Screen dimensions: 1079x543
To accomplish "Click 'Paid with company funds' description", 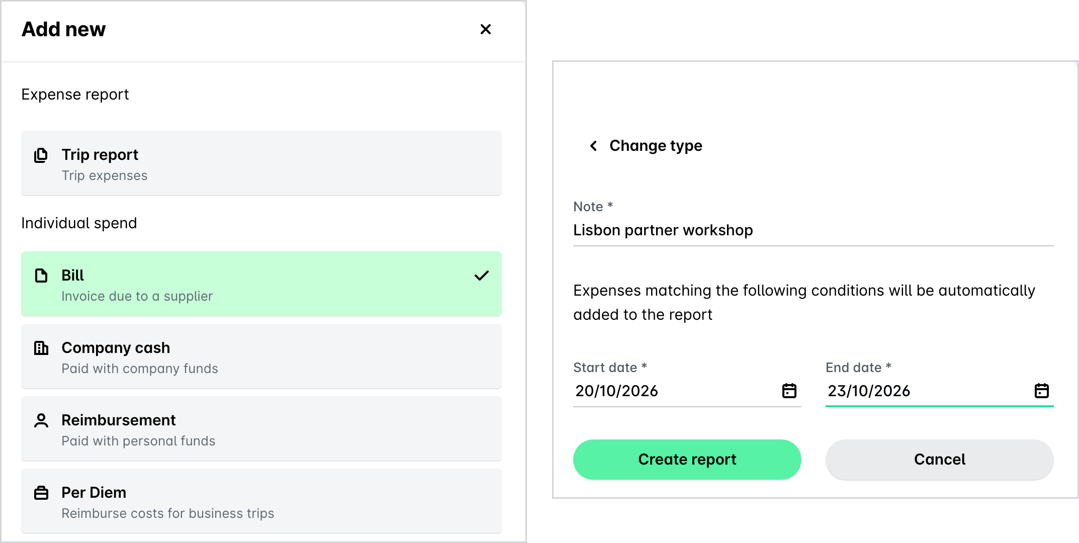I will [140, 369].
